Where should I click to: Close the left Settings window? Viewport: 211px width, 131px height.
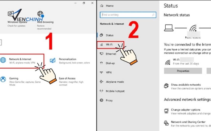coord(92,3)
